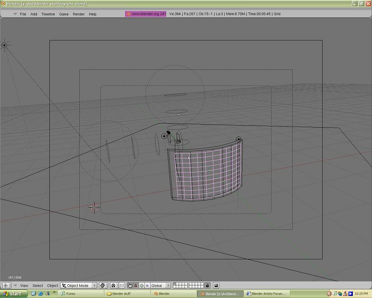Viewport: 372px width, 298px height.
Task: Click the globe tray icon
Action: (x=340, y=294)
